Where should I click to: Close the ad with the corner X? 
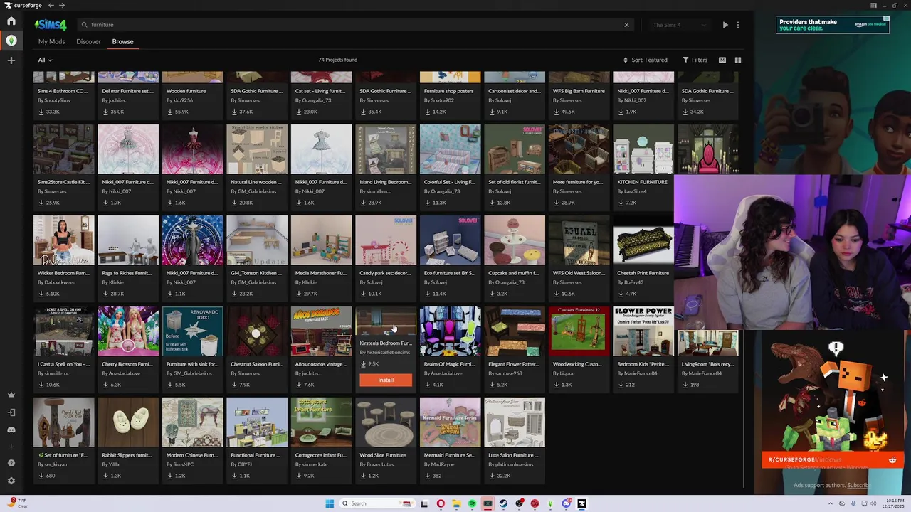tap(886, 18)
